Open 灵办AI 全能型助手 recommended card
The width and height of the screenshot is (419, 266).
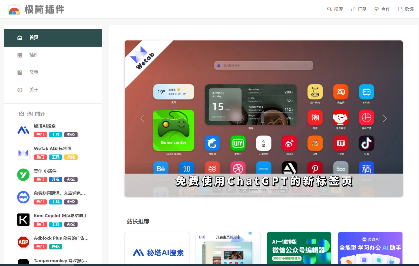(x=370, y=248)
